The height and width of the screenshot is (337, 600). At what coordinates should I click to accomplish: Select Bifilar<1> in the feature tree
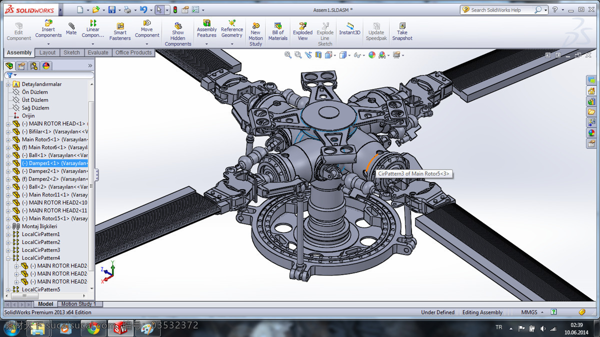[53, 131]
